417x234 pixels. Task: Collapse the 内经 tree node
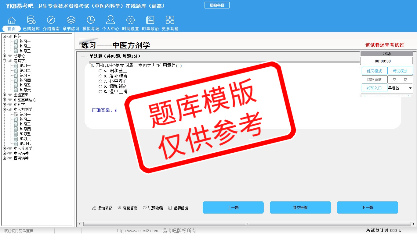pyautogui.click(x=5, y=36)
